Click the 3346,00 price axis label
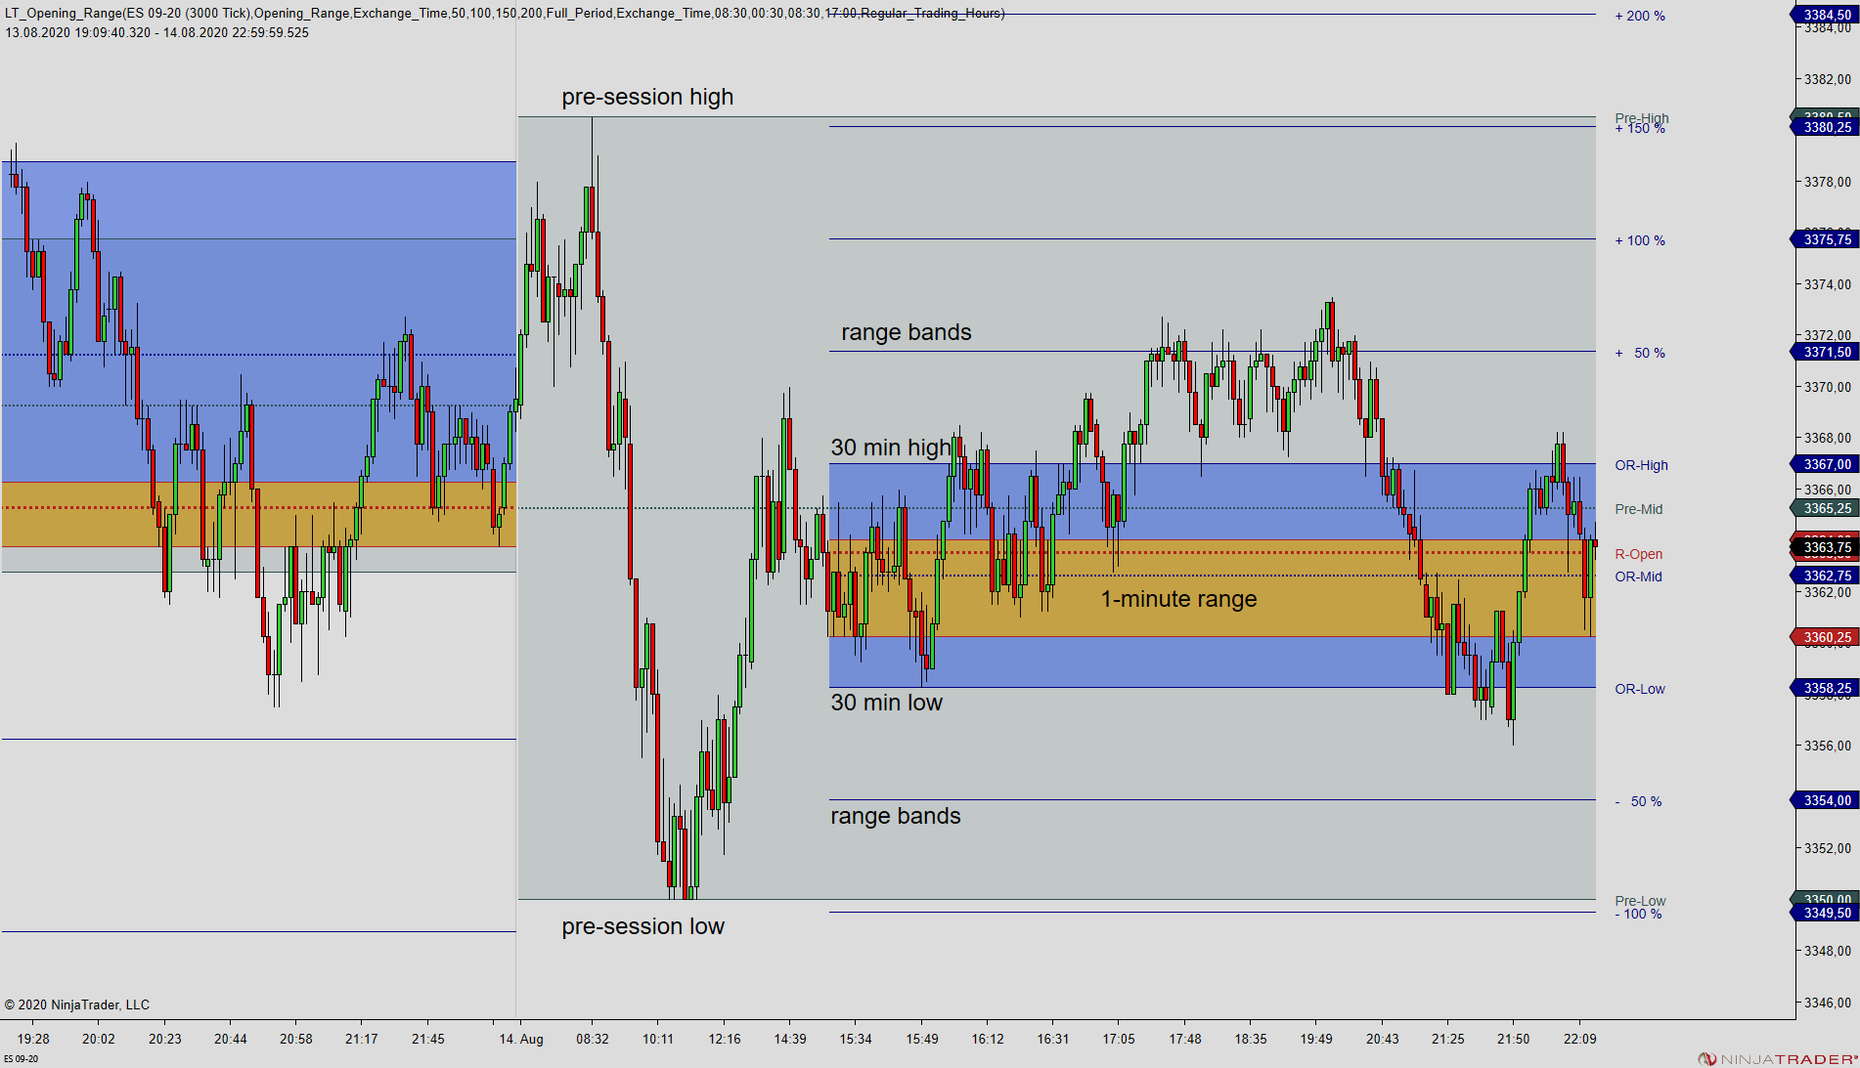The height and width of the screenshot is (1068, 1860). click(x=1827, y=1003)
